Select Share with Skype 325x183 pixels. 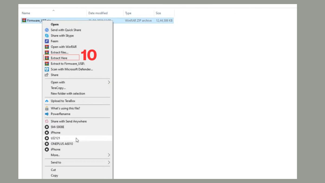(x=62, y=36)
